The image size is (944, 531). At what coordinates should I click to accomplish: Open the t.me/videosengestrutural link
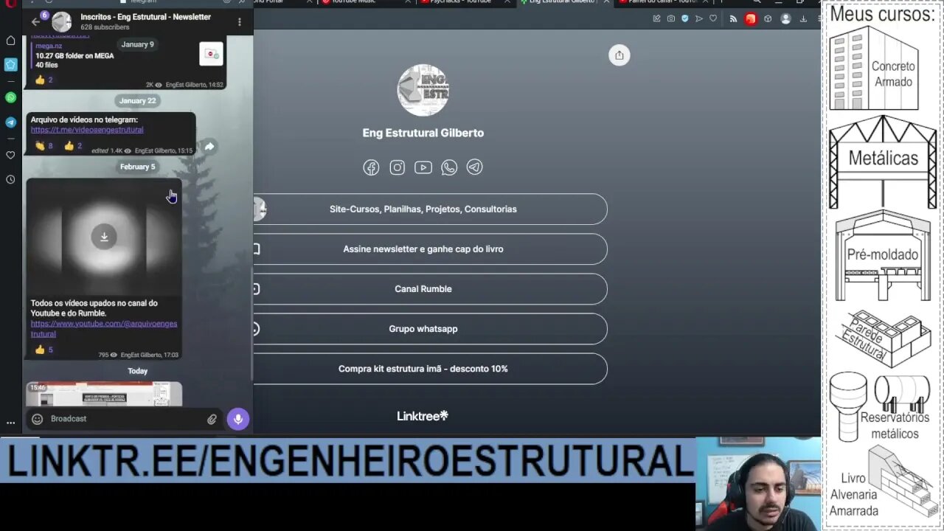tap(87, 130)
